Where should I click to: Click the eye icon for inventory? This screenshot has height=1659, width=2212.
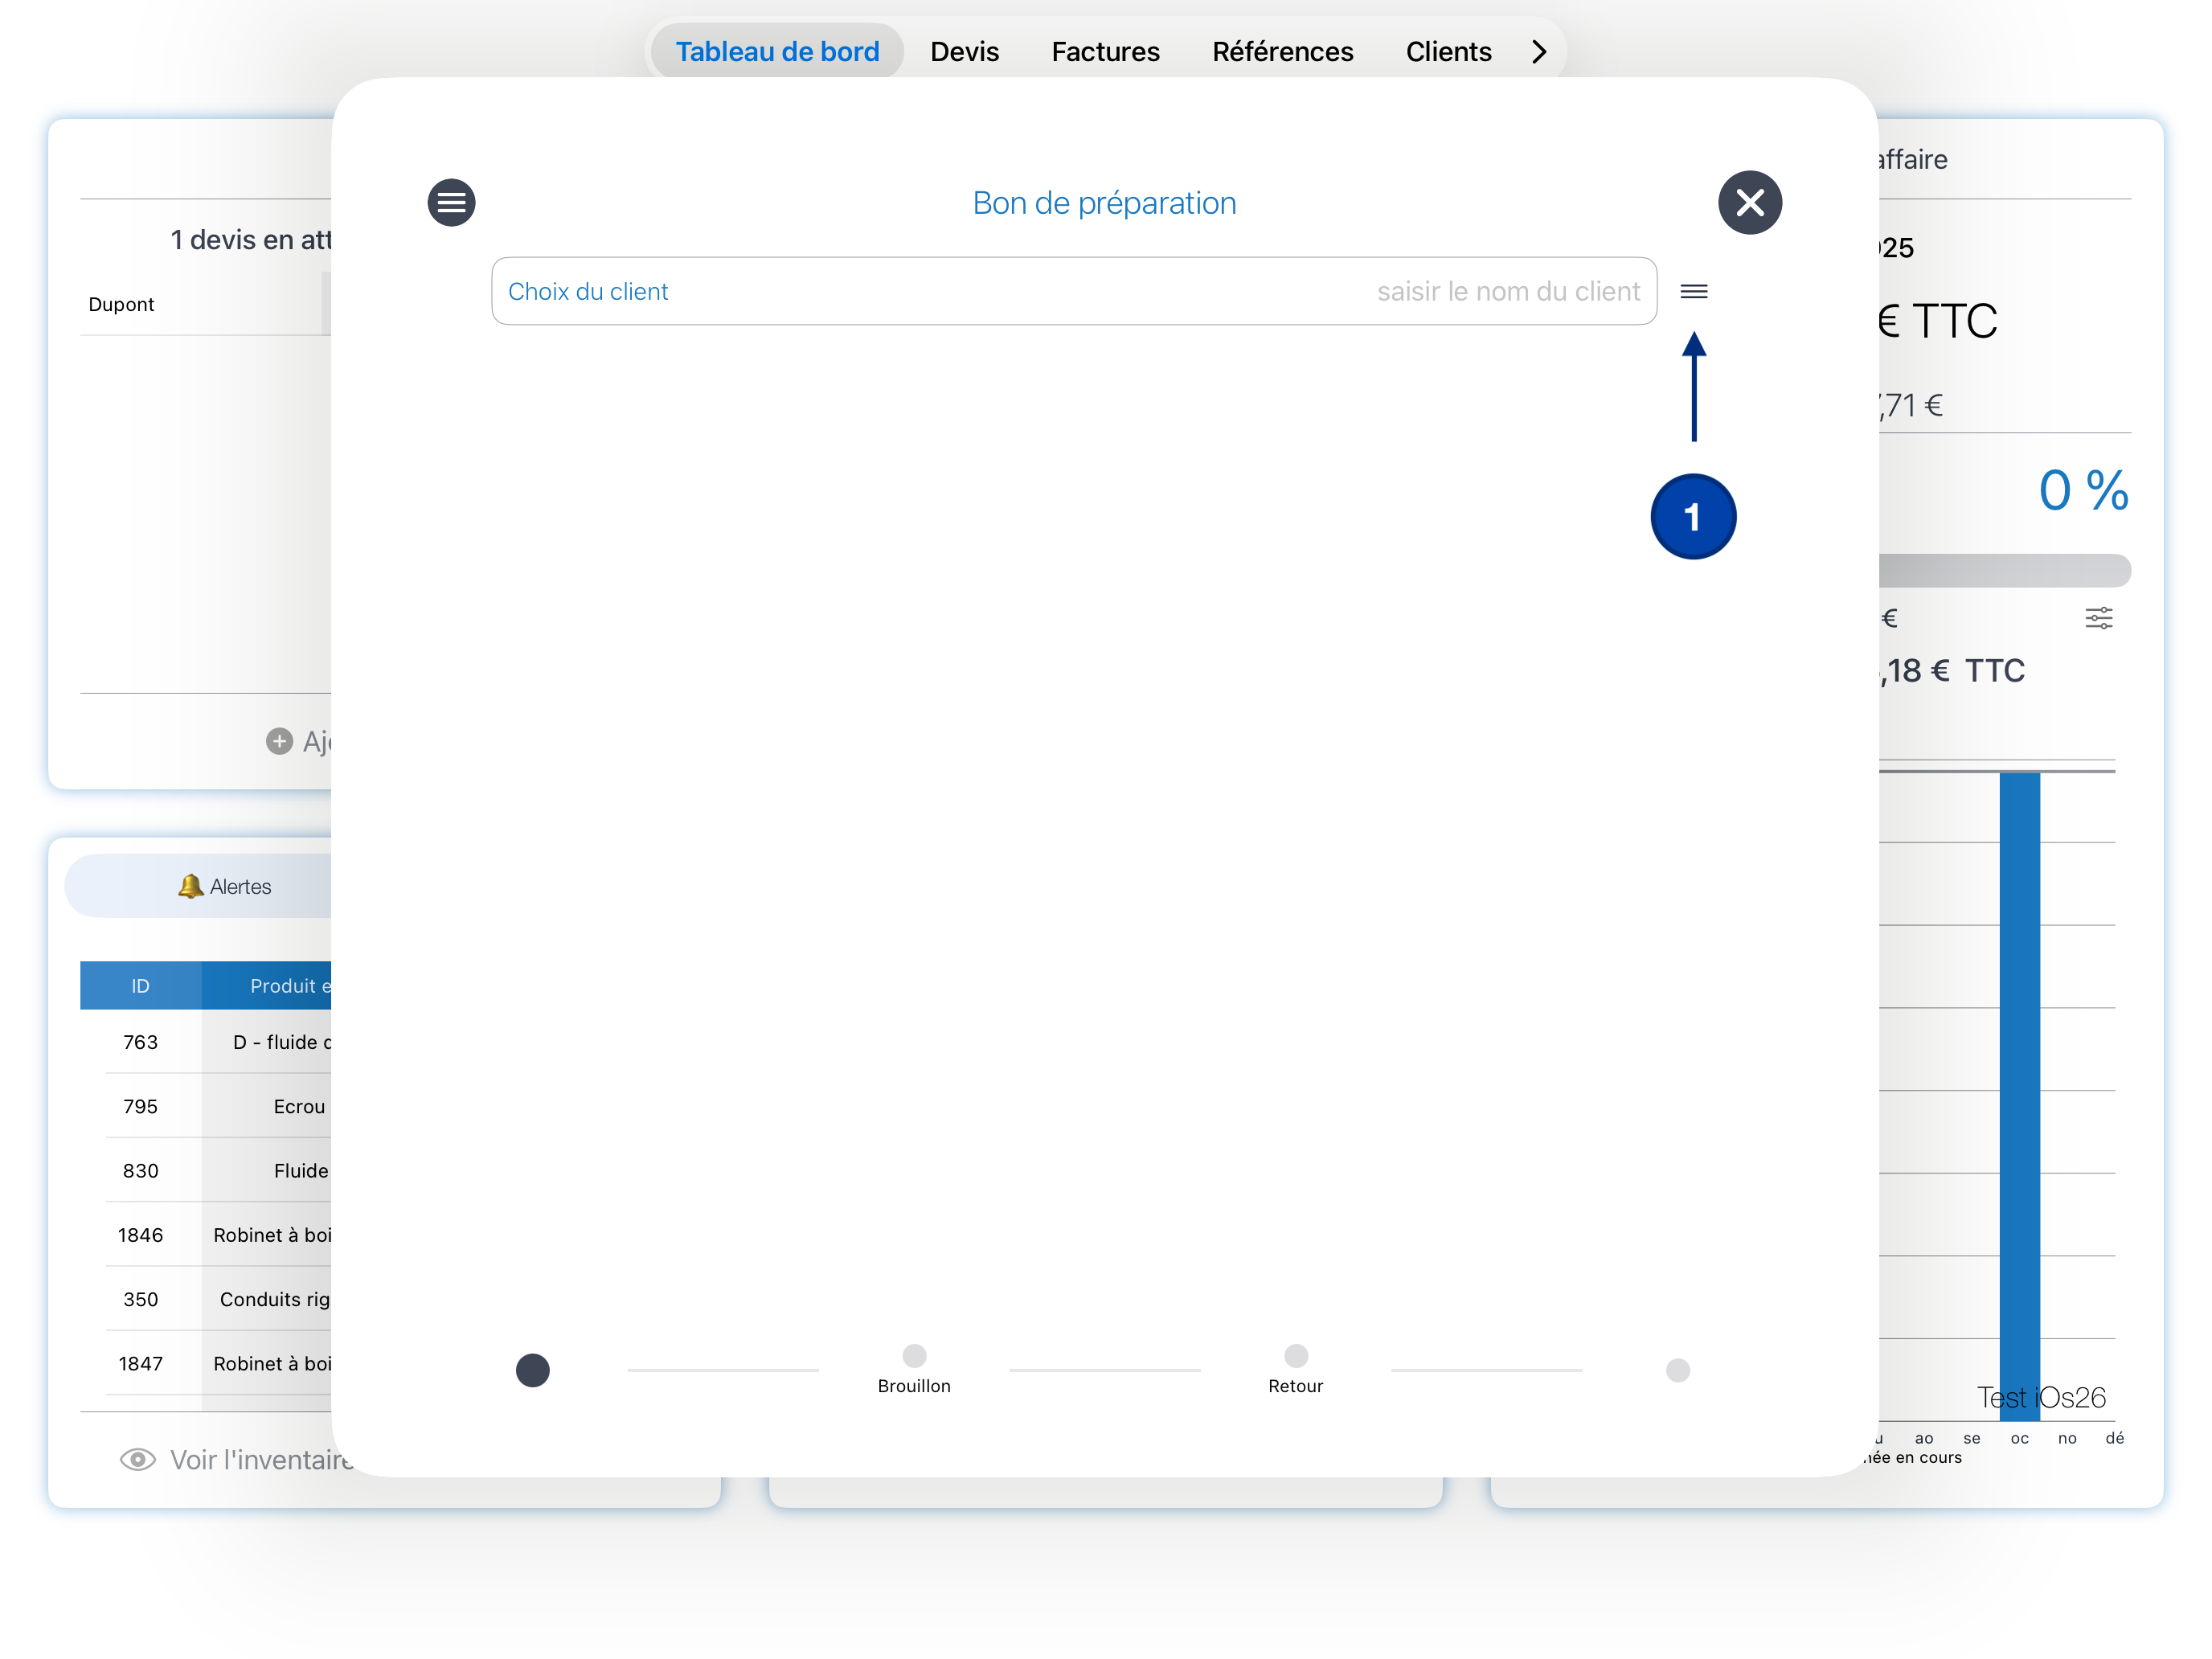point(138,1459)
